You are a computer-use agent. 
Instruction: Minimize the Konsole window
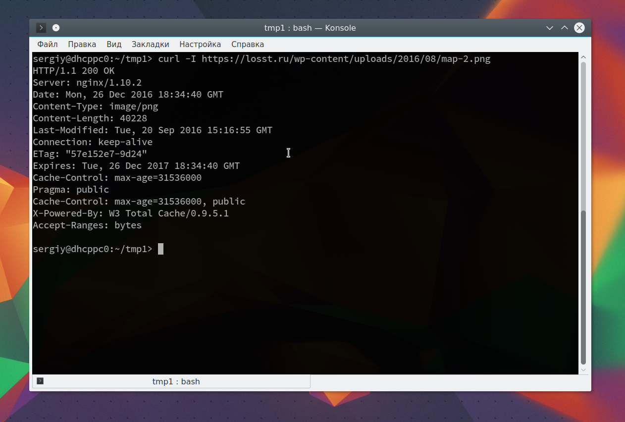click(x=550, y=28)
